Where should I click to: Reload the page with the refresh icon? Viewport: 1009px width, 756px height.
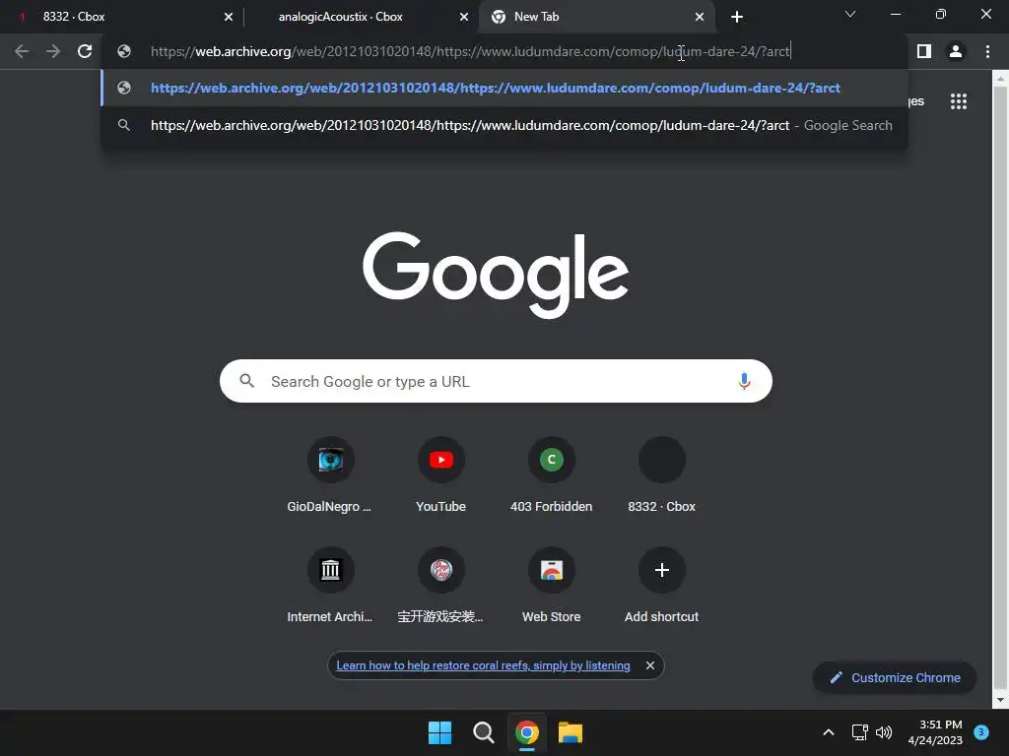85,51
